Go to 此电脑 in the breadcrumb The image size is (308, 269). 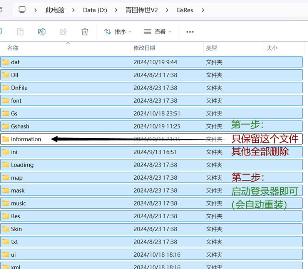55,10
